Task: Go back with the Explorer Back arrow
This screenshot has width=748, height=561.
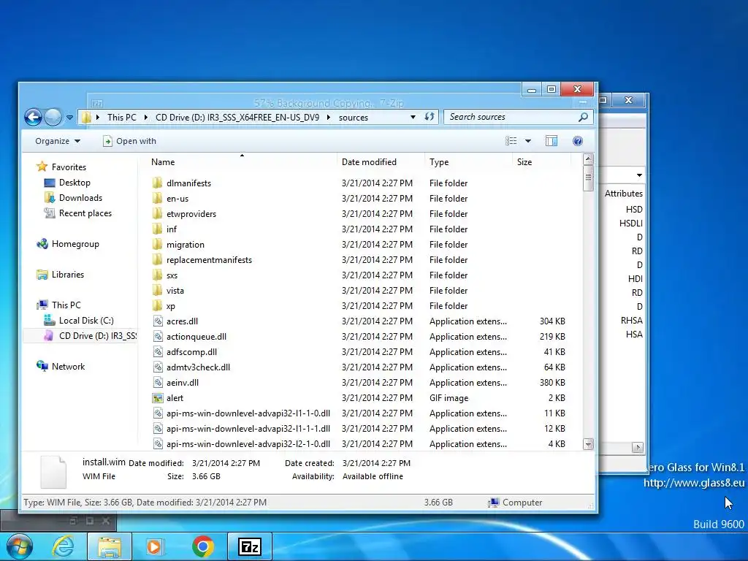Action: click(x=34, y=117)
